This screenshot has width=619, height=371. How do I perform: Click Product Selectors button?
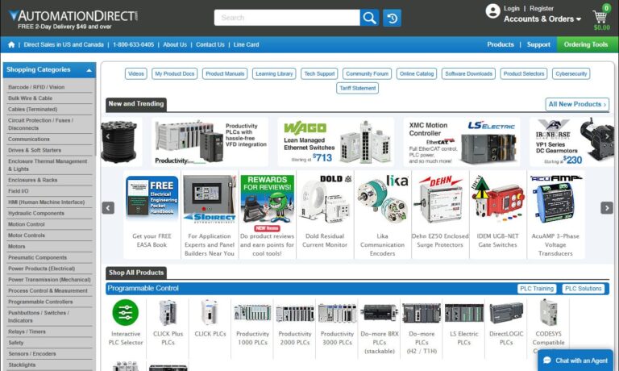524,74
